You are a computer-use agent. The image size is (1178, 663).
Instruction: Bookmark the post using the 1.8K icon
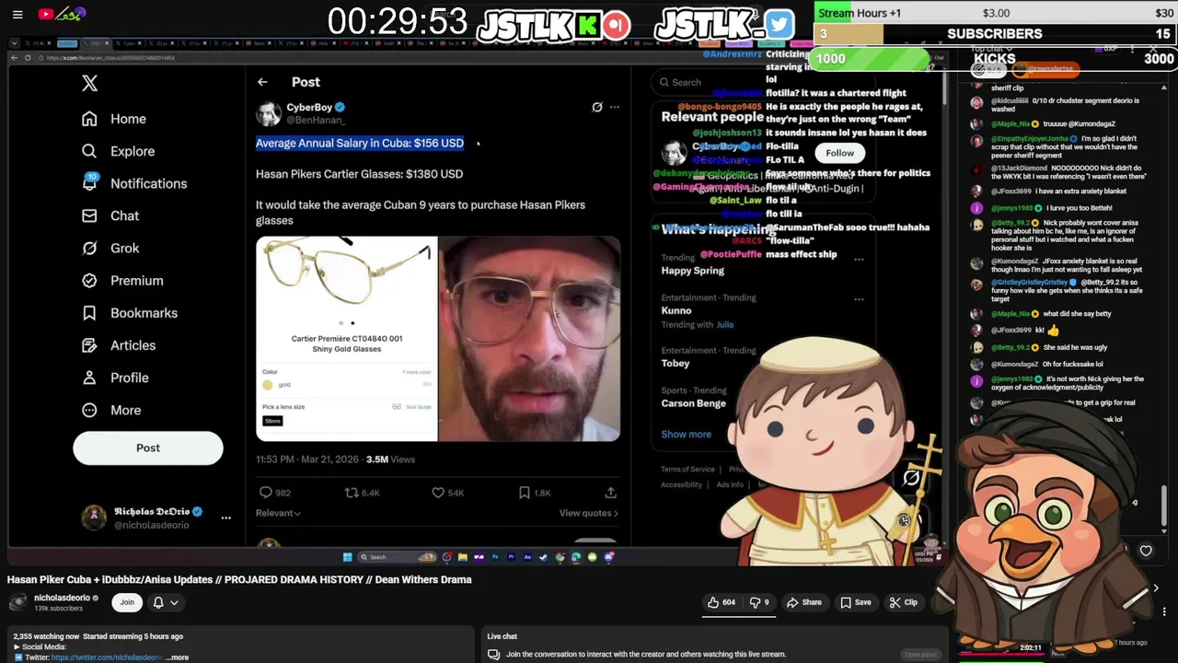pyautogui.click(x=524, y=493)
